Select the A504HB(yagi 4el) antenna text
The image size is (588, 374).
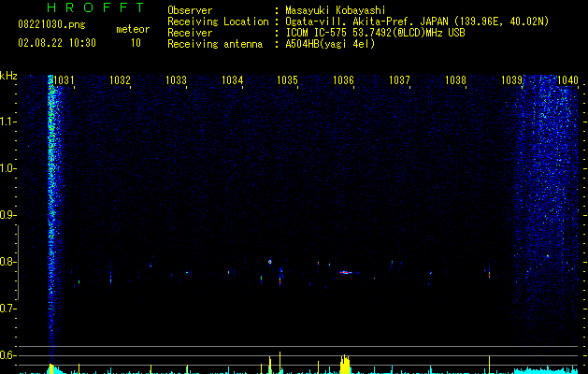click(x=330, y=44)
